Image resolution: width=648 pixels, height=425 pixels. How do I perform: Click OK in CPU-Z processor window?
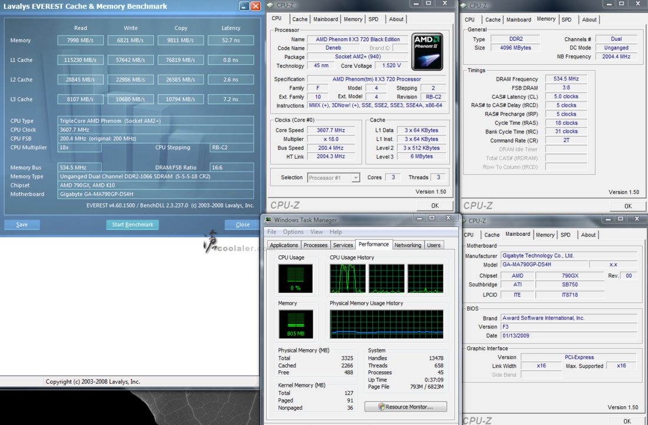point(435,206)
